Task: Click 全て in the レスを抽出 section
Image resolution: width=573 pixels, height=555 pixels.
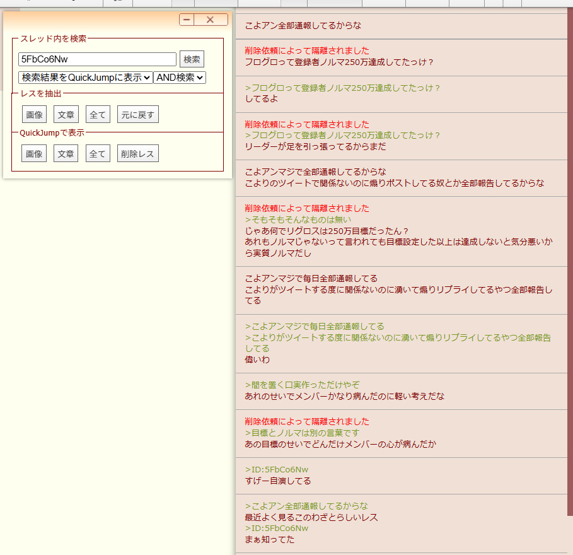Action: pyautogui.click(x=98, y=114)
